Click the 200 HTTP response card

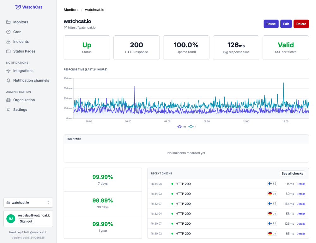(137, 48)
